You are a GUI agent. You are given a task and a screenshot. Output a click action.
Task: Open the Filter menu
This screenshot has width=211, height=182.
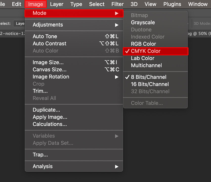(x=117, y=4)
